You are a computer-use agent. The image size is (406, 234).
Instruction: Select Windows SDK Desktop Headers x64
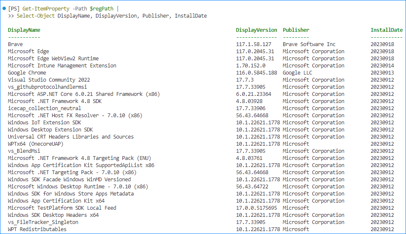pos(53,215)
